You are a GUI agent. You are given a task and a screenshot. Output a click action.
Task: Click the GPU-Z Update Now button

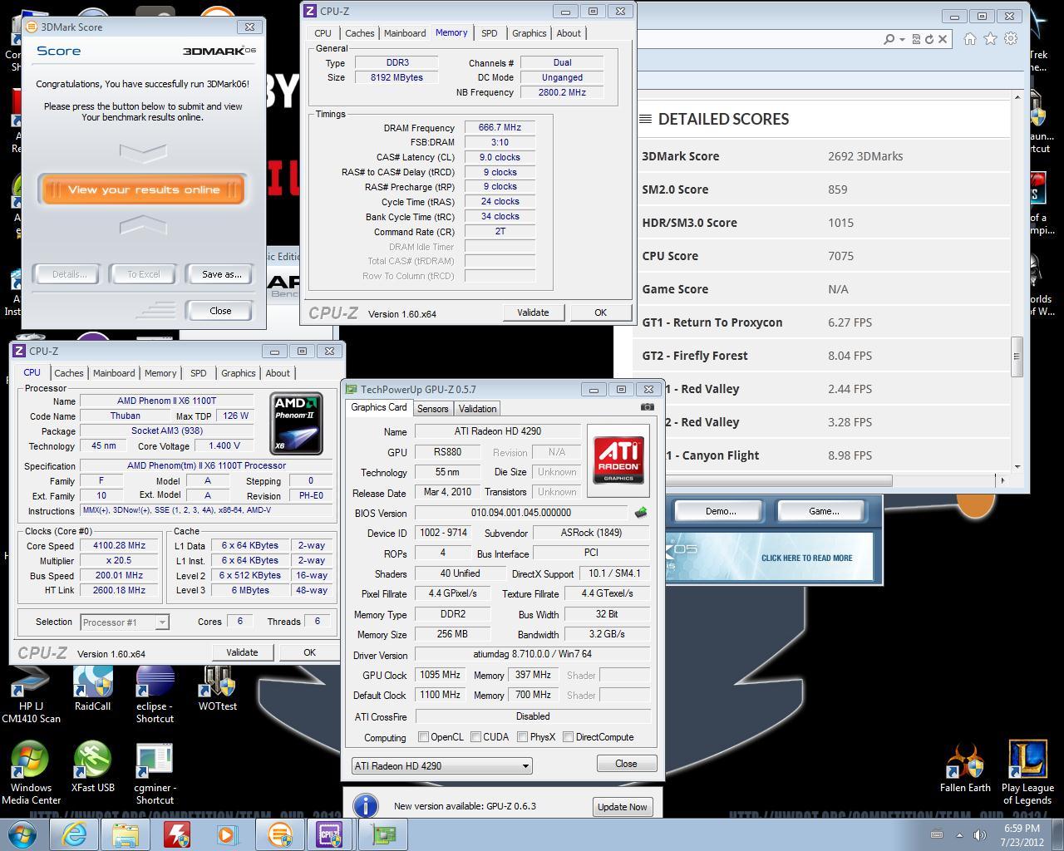coord(622,807)
